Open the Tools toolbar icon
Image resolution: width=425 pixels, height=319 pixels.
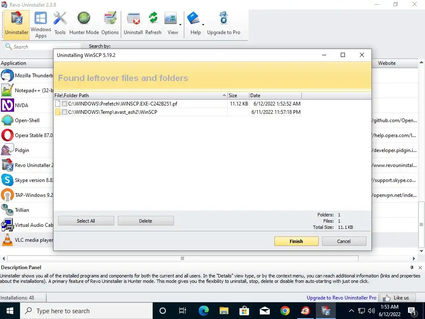click(x=60, y=24)
